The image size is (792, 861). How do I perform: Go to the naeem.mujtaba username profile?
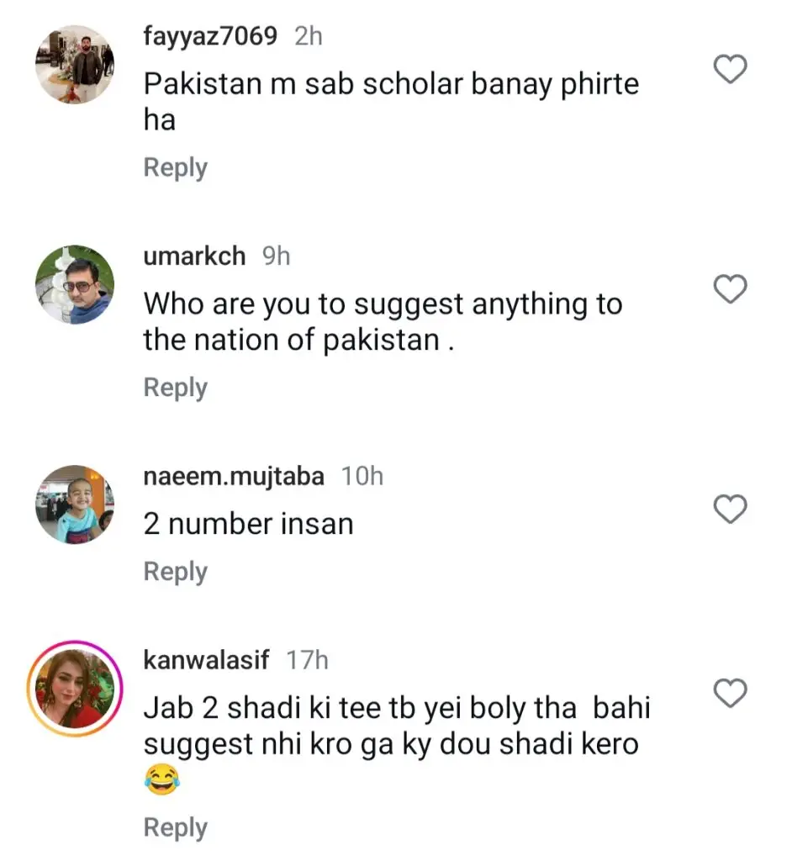coord(234,476)
